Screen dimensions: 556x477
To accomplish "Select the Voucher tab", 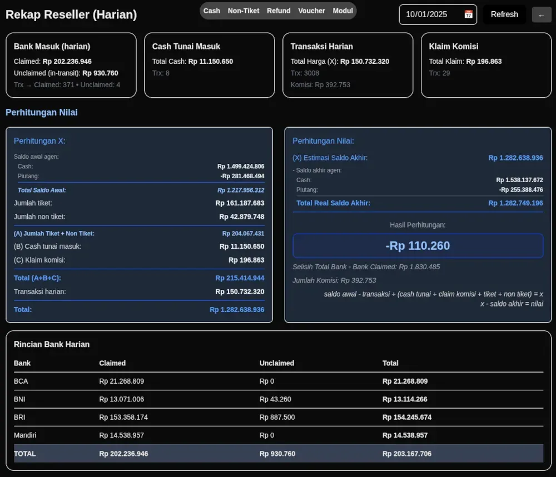I will tap(311, 11).
